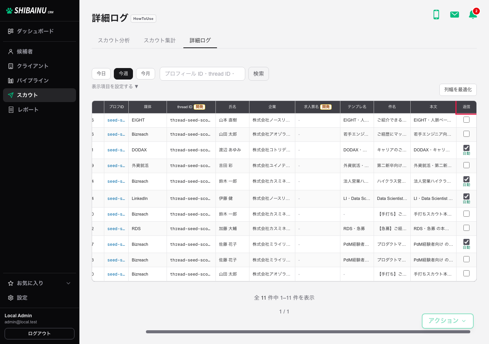
Task: Click the レポート document icon
Action: point(11,110)
